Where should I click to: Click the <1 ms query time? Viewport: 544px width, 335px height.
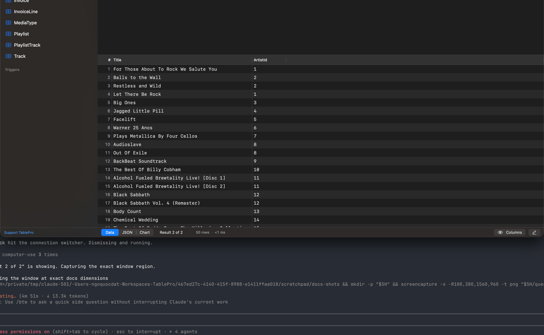[220, 232]
